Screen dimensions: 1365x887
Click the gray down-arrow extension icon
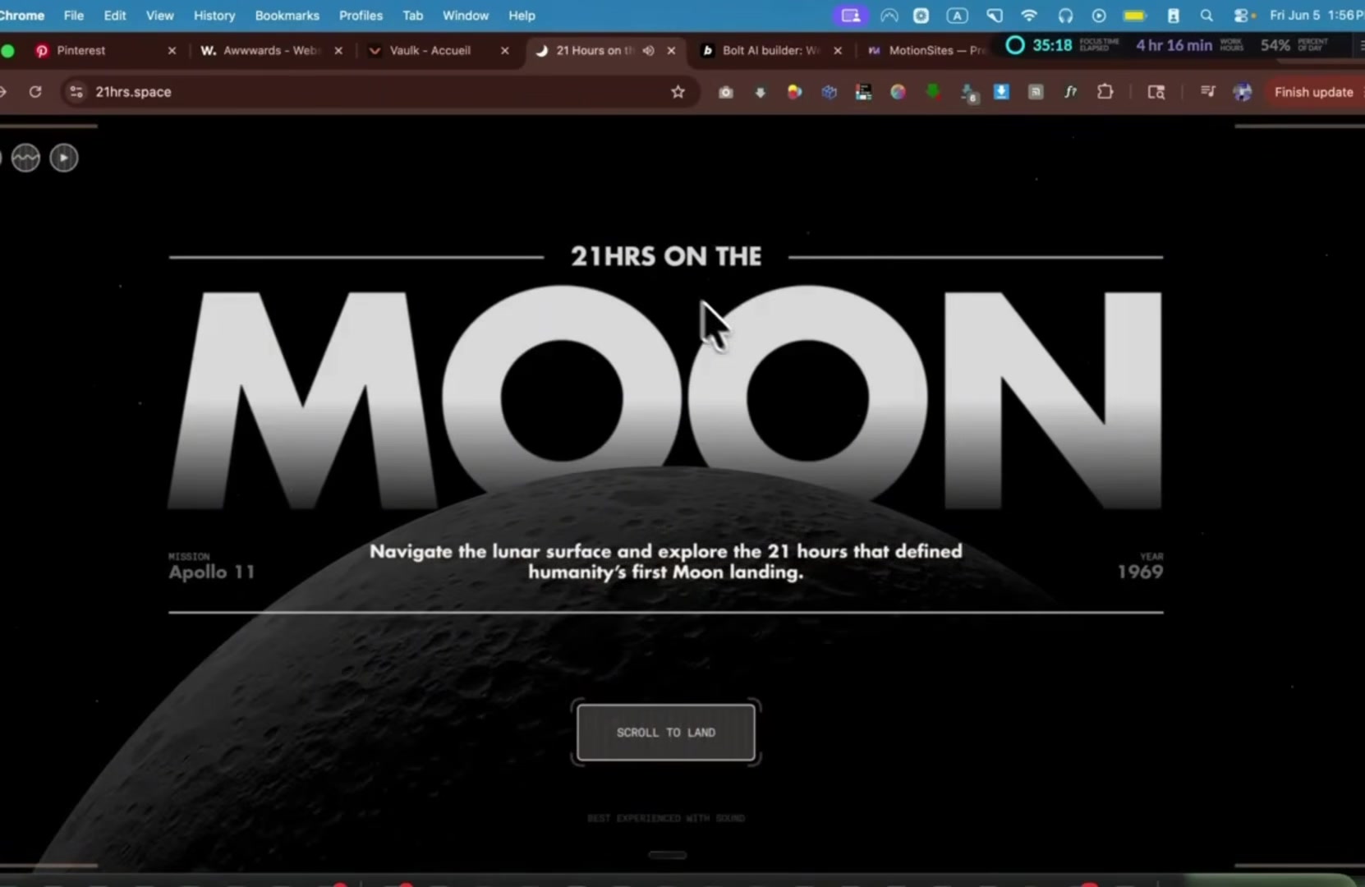coord(761,93)
